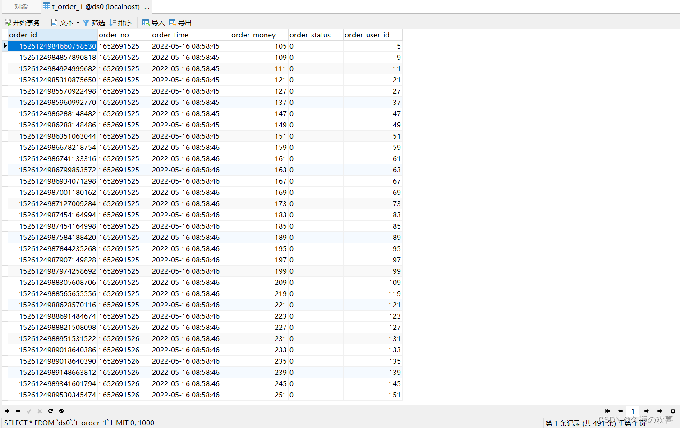Open the grid settings gear icon

click(x=673, y=411)
